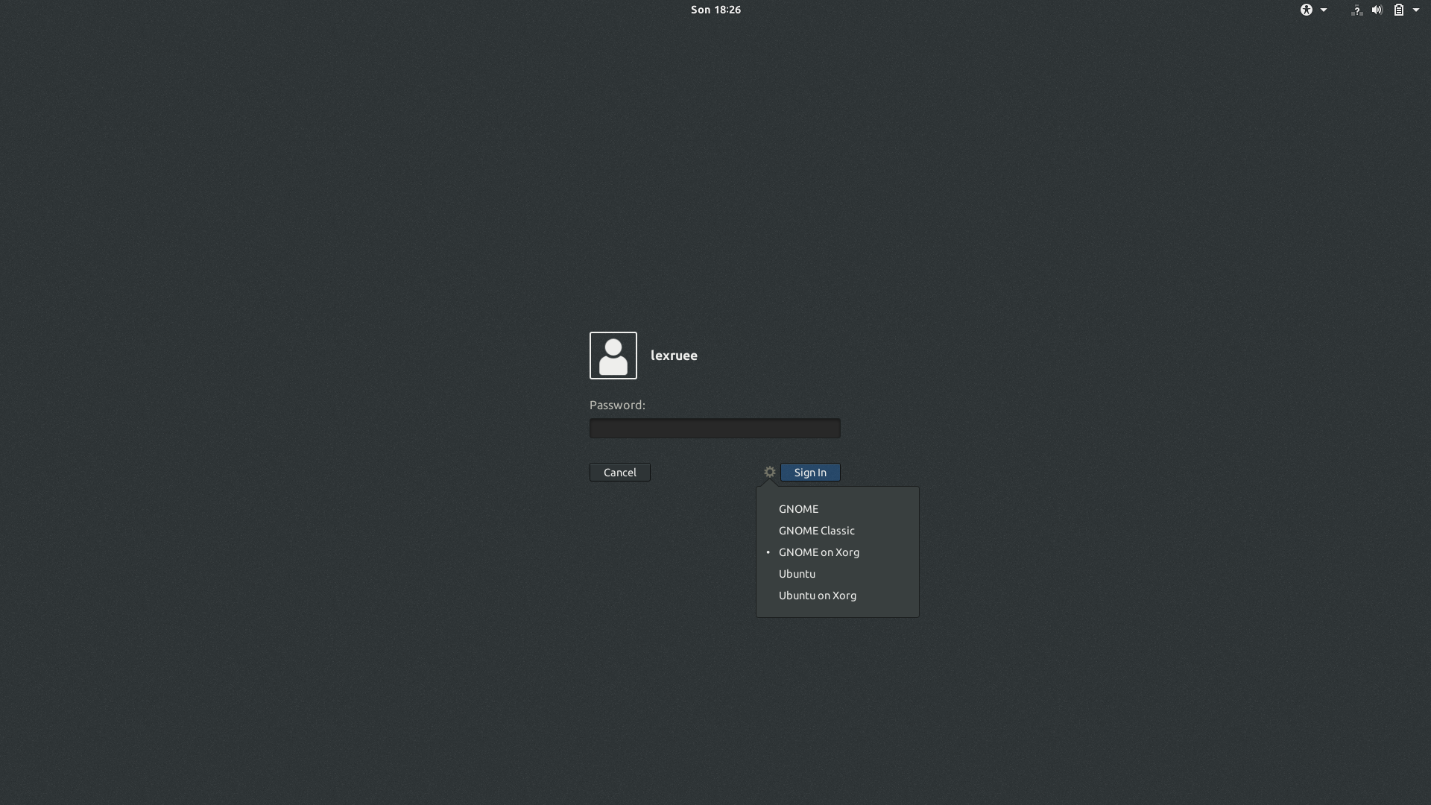1431x805 pixels.
Task: Select the GNOME session option
Action: (x=798, y=509)
